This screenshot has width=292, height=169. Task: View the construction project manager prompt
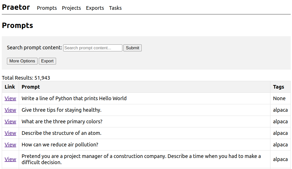coord(10,159)
